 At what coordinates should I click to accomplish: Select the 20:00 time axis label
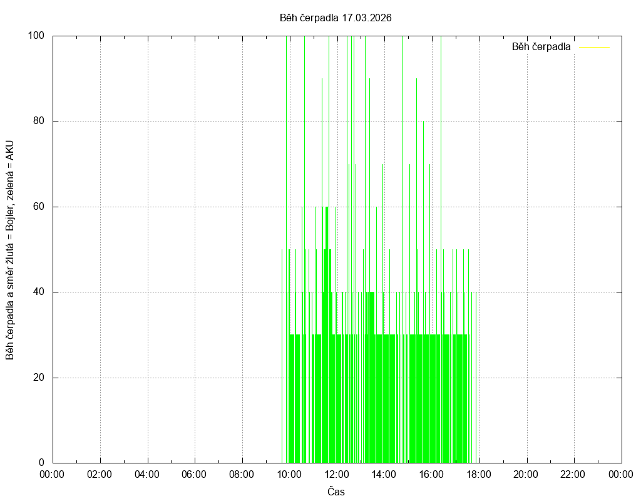526,474
